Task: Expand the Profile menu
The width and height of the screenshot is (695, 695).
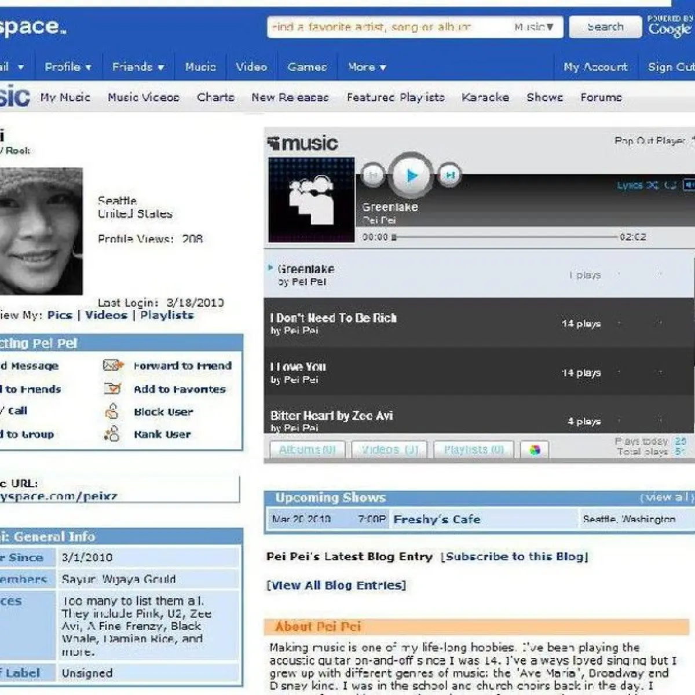Action: [x=68, y=67]
